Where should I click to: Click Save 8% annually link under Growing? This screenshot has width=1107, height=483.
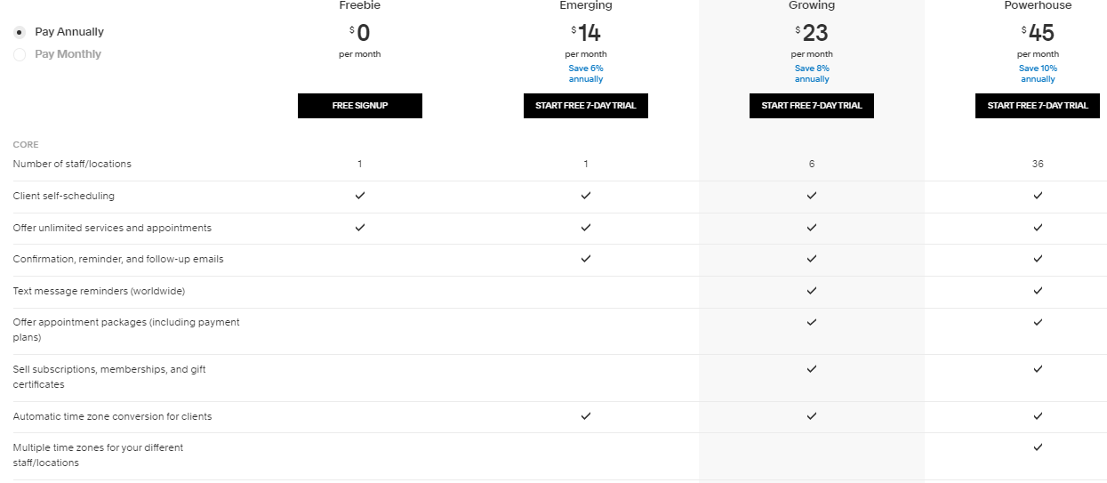pyautogui.click(x=812, y=74)
